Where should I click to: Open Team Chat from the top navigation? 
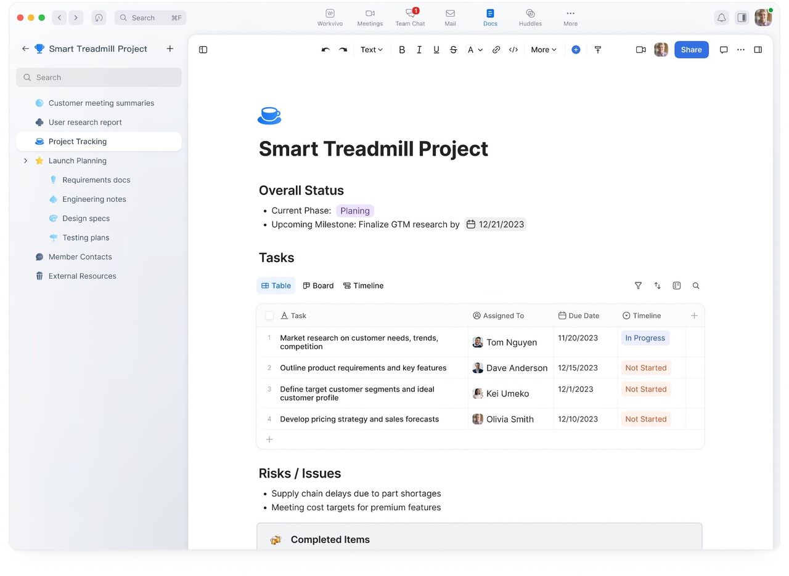[x=410, y=17]
